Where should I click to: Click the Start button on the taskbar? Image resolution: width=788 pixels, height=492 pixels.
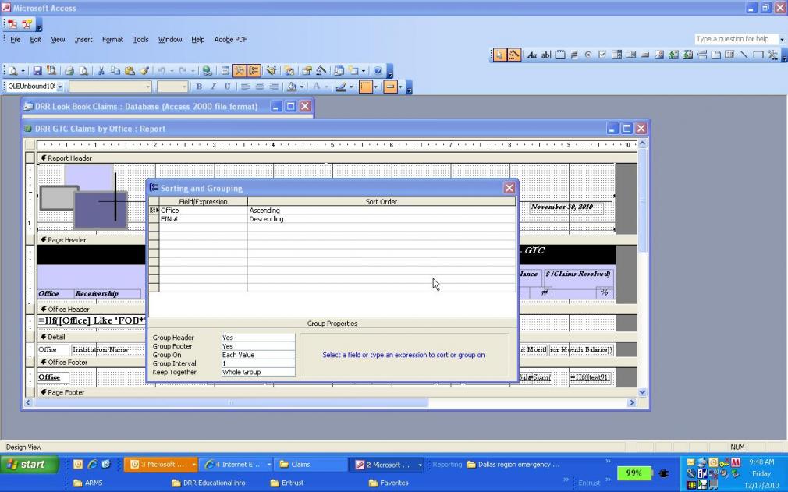[31, 465]
